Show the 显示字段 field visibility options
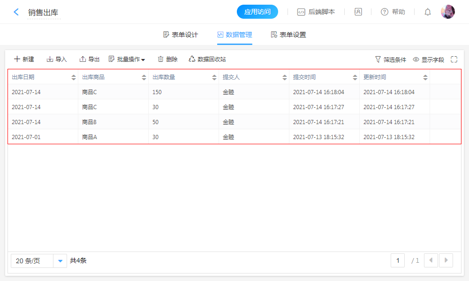The height and width of the screenshot is (281, 469). 428,59
